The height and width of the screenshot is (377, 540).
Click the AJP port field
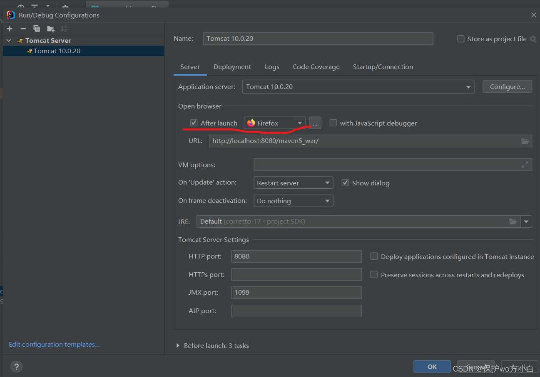[x=296, y=311]
